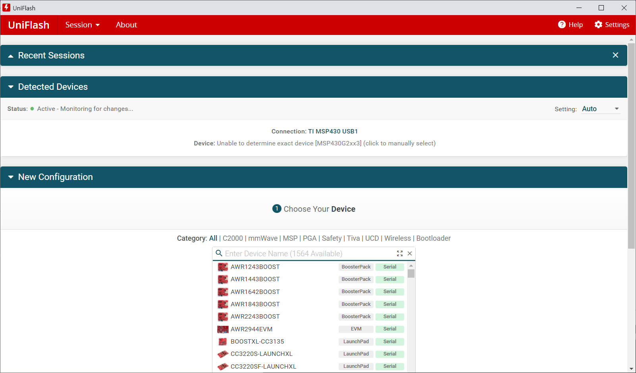Click the Active monitoring status text

[x=85, y=109]
